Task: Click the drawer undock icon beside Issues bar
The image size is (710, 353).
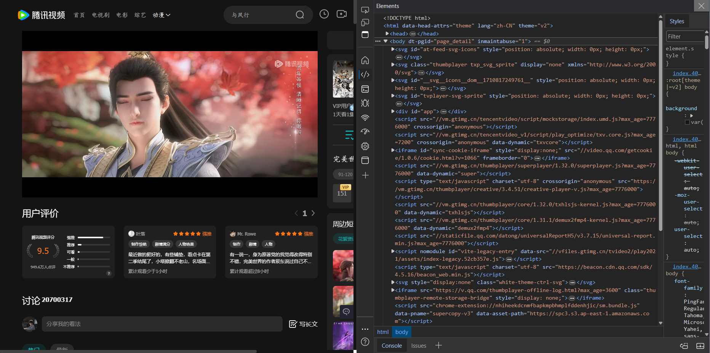Action: pyautogui.click(x=684, y=346)
